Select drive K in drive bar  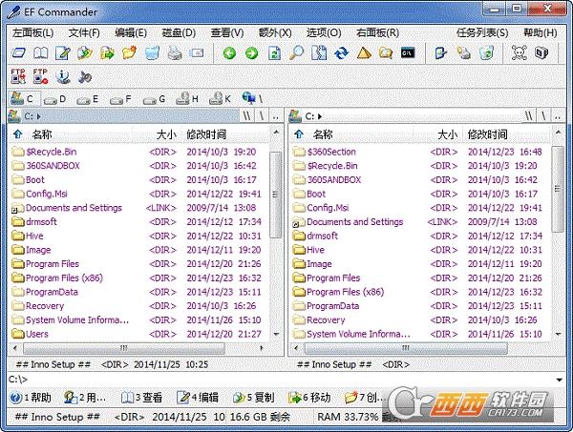[x=220, y=98]
